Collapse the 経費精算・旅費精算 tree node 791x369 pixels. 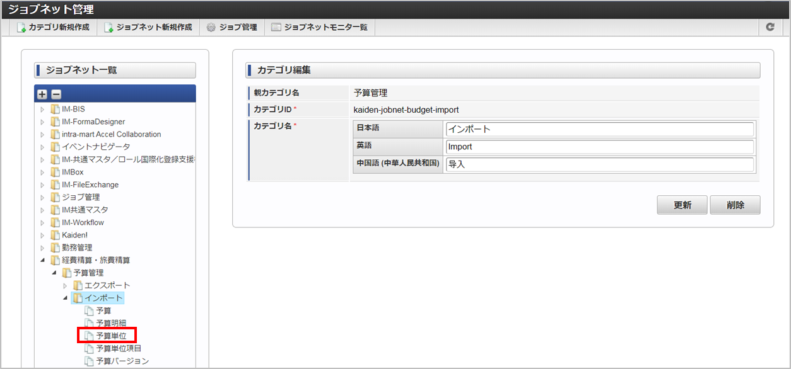click(42, 260)
